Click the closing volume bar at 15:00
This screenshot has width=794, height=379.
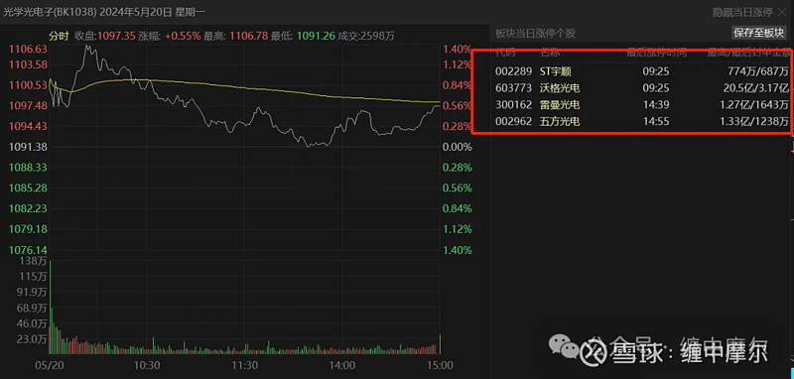pyautogui.click(x=440, y=344)
